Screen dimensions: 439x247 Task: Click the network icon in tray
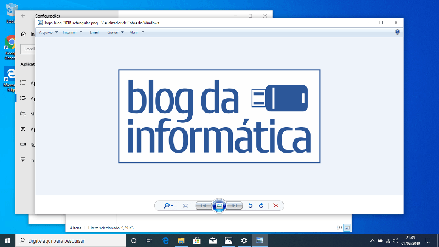pyautogui.click(x=388, y=240)
